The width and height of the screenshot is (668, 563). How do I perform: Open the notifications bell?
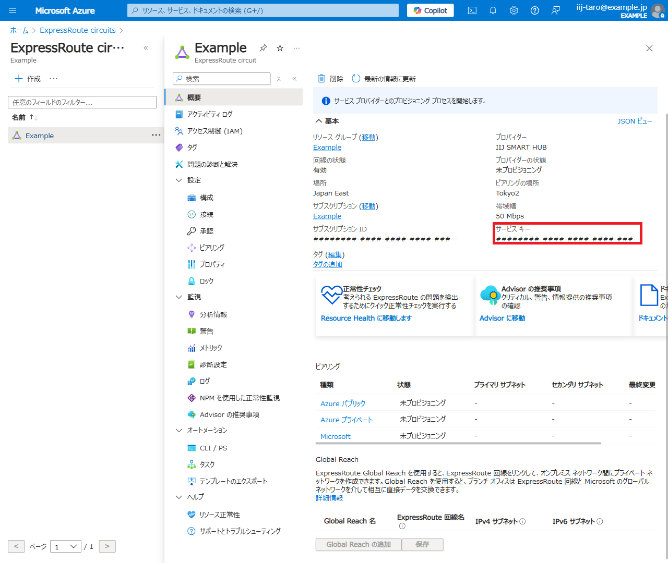(493, 10)
